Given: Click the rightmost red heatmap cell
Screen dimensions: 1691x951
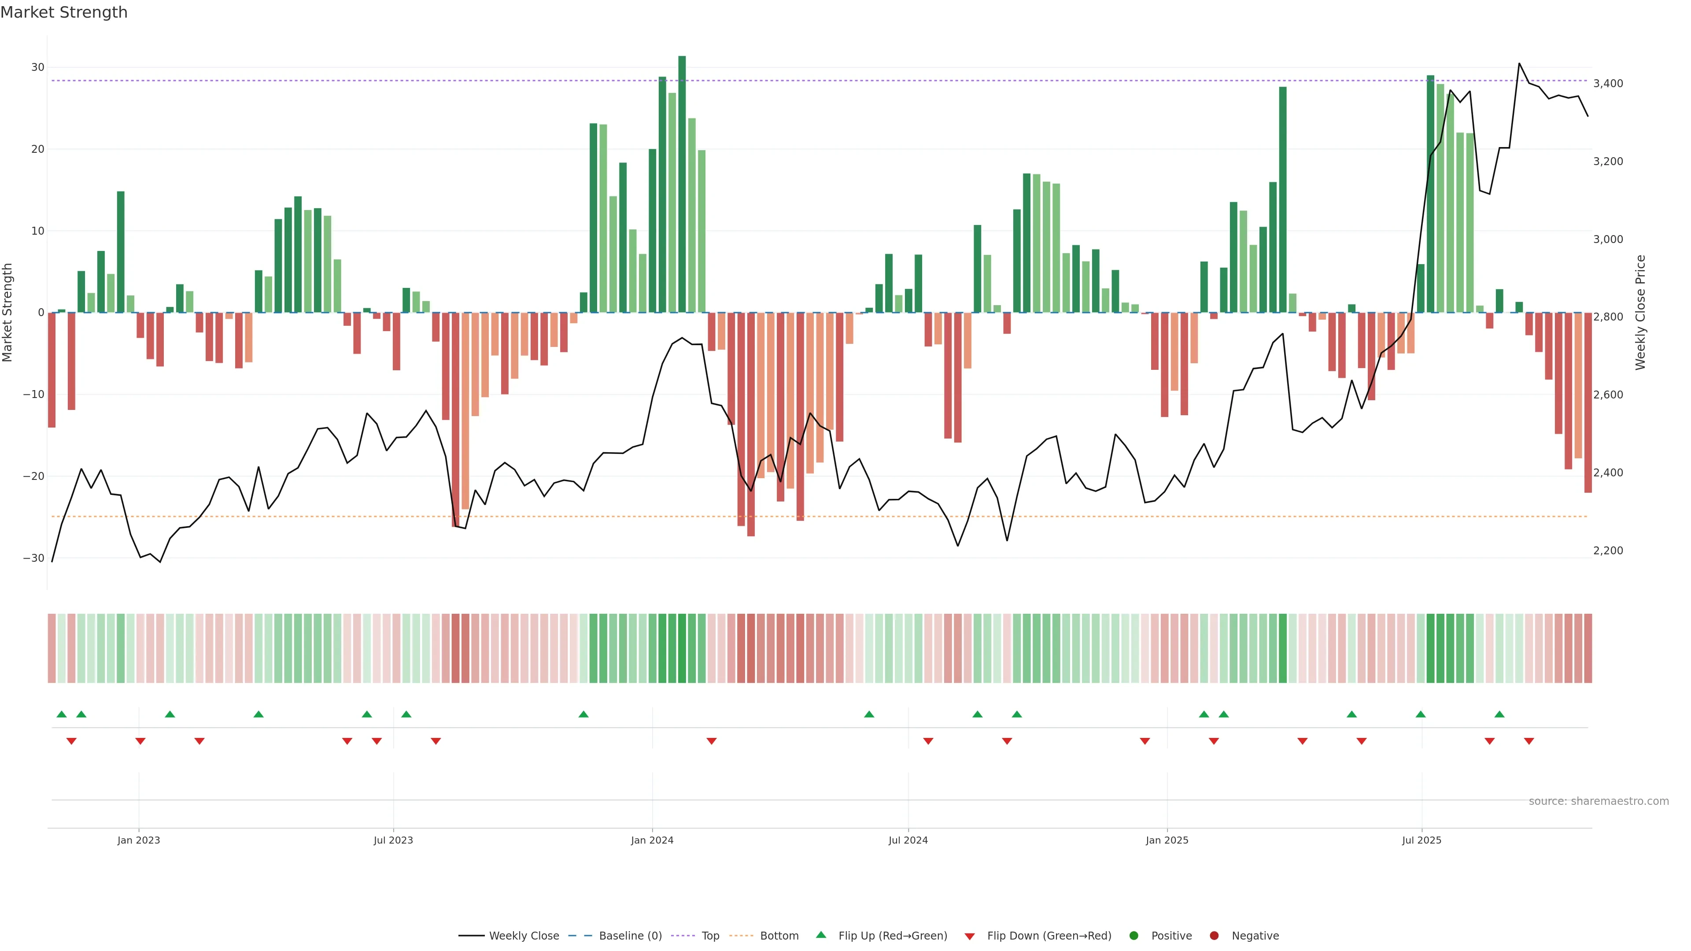Looking at the screenshot, I should coord(1588,648).
